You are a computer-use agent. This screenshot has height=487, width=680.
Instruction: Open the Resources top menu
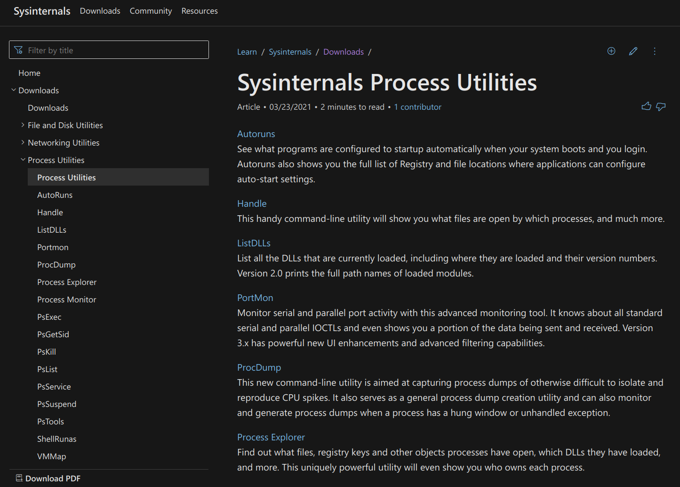click(x=200, y=11)
